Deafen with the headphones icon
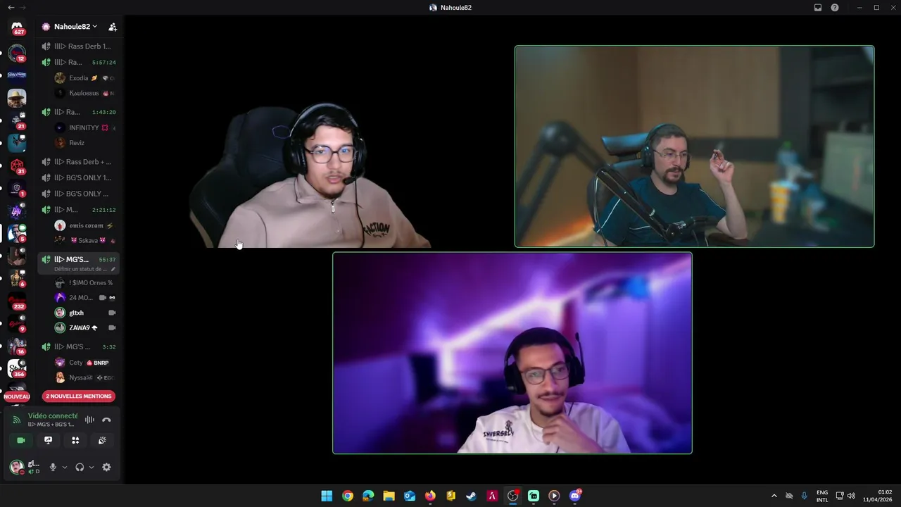Viewport: 901px width, 507px height. click(x=80, y=467)
